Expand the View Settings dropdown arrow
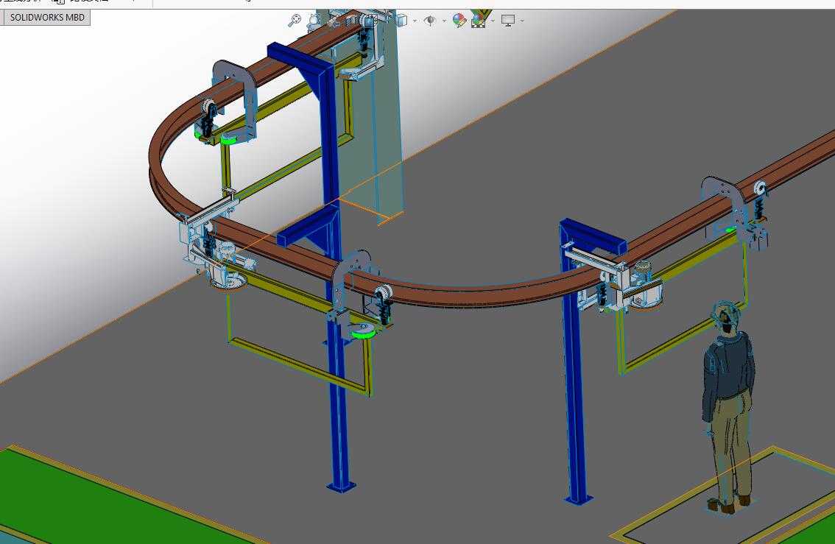Screen dimensions: 835x544 (x=522, y=21)
